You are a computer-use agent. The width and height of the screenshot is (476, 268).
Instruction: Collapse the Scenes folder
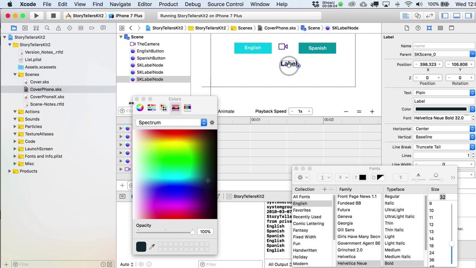point(15,74)
